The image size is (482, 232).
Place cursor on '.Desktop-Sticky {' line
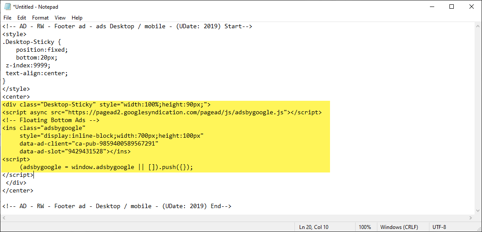(x=32, y=42)
